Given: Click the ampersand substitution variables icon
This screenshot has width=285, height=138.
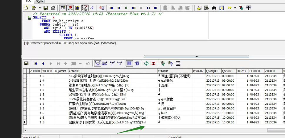Looking at the screenshot, I should [x=92, y=8].
